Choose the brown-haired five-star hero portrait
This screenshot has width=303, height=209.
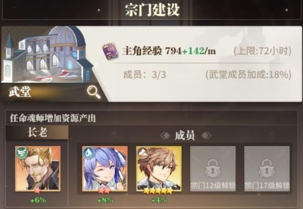[x=159, y=169]
